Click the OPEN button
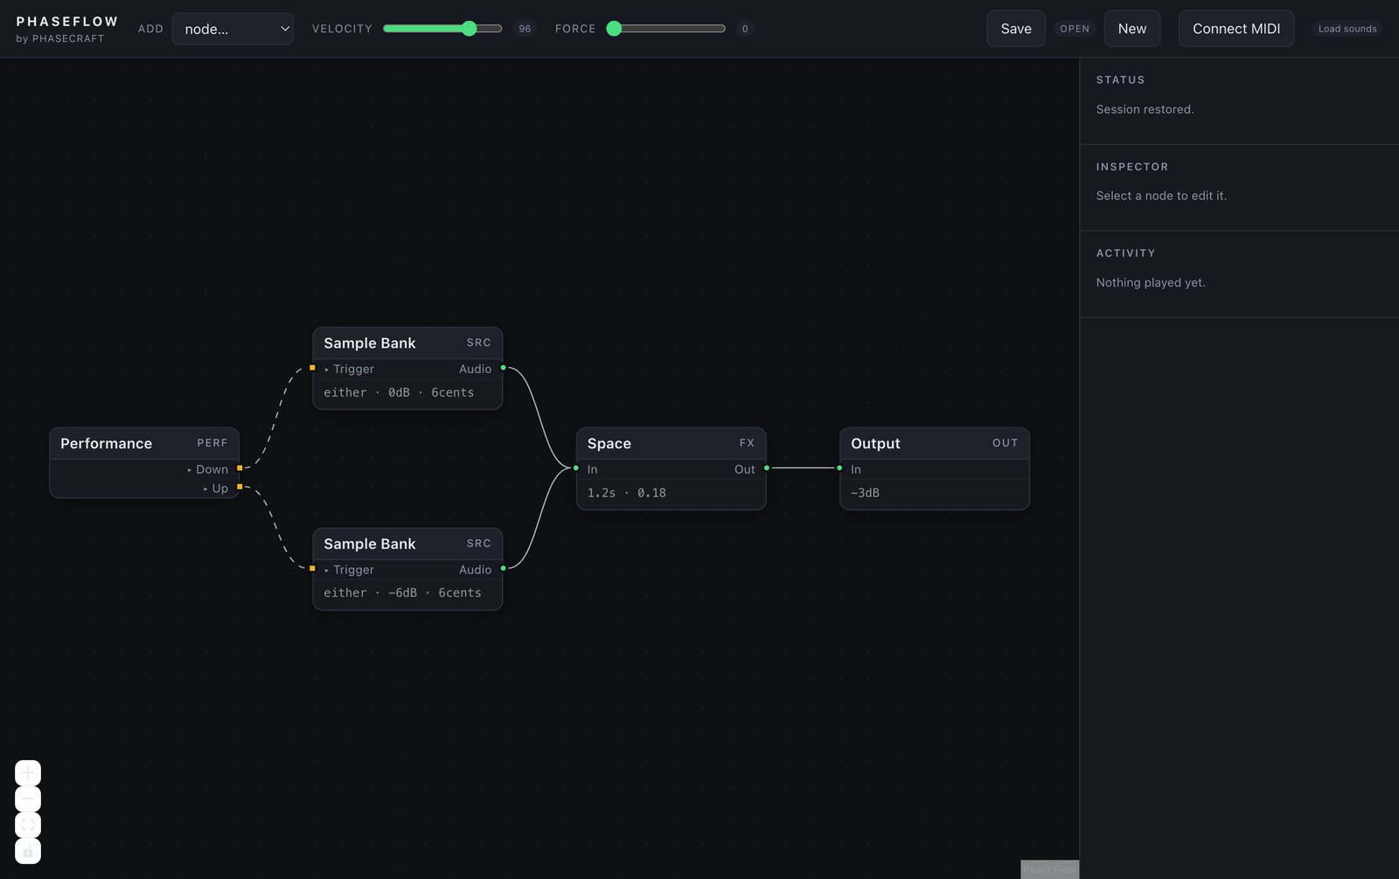This screenshot has height=879, width=1399. (1075, 29)
